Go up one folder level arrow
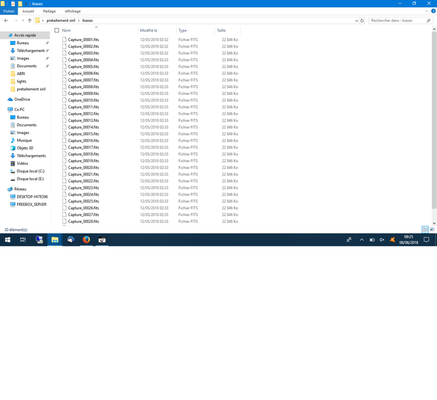Image resolution: width=437 pixels, height=400 pixels. [x=29, y=20]
